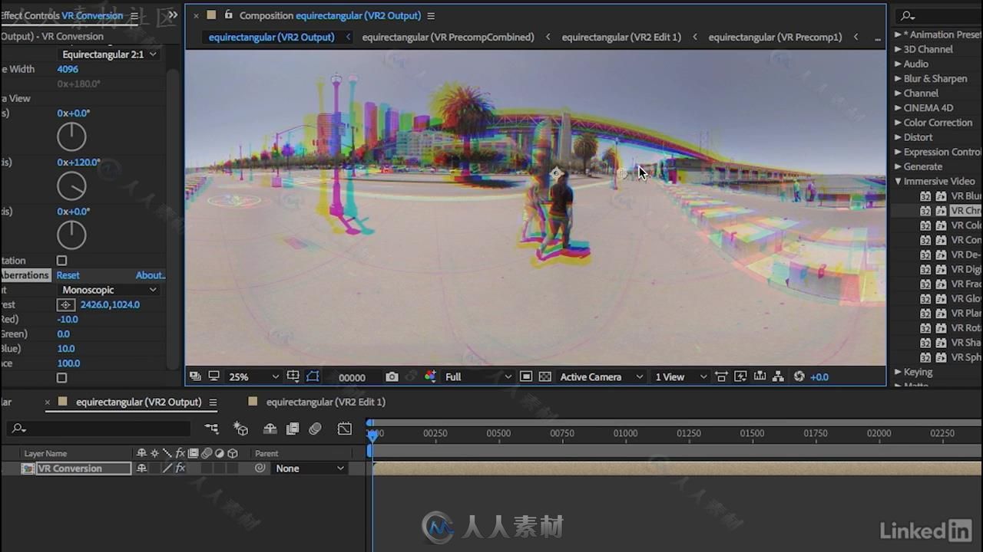Screen dimensions: 983x552
Task: Toggle the bottom checkbox in Effect Controls
Action: (x=61, y=378)
